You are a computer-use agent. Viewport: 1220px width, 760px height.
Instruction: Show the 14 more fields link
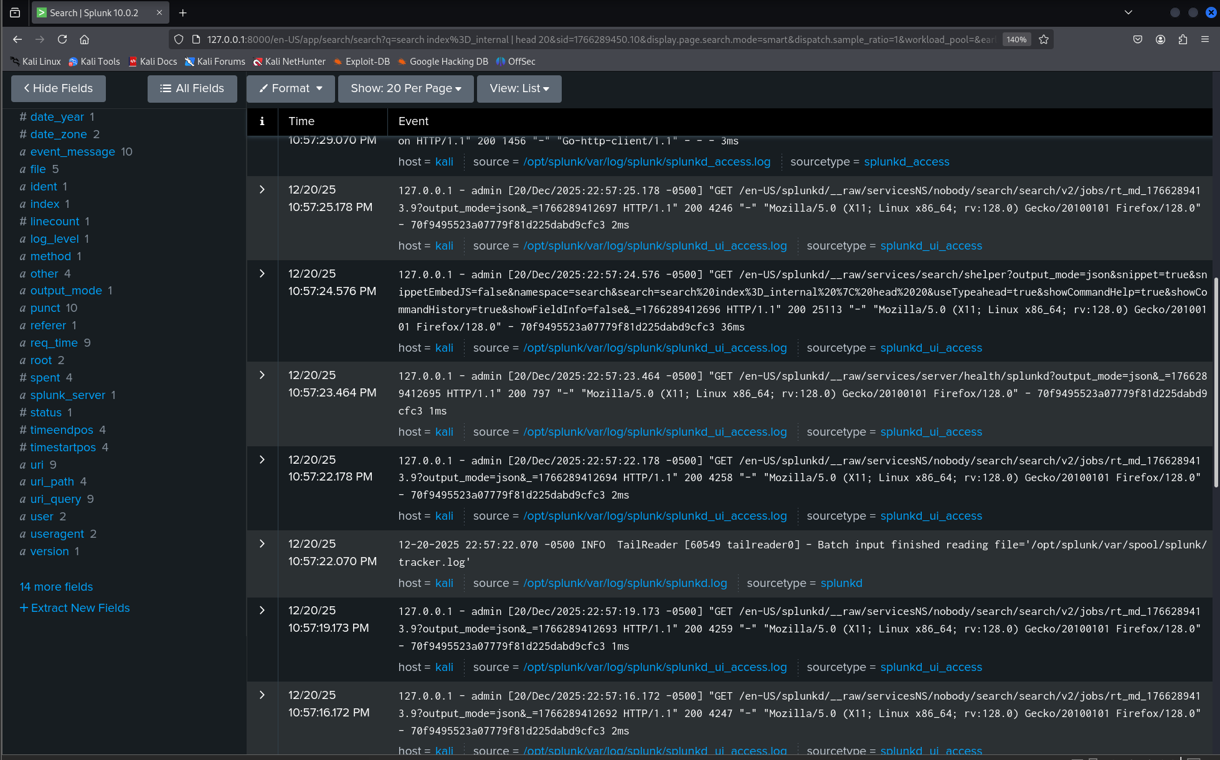pyautogui.click(x=55, y=586)
